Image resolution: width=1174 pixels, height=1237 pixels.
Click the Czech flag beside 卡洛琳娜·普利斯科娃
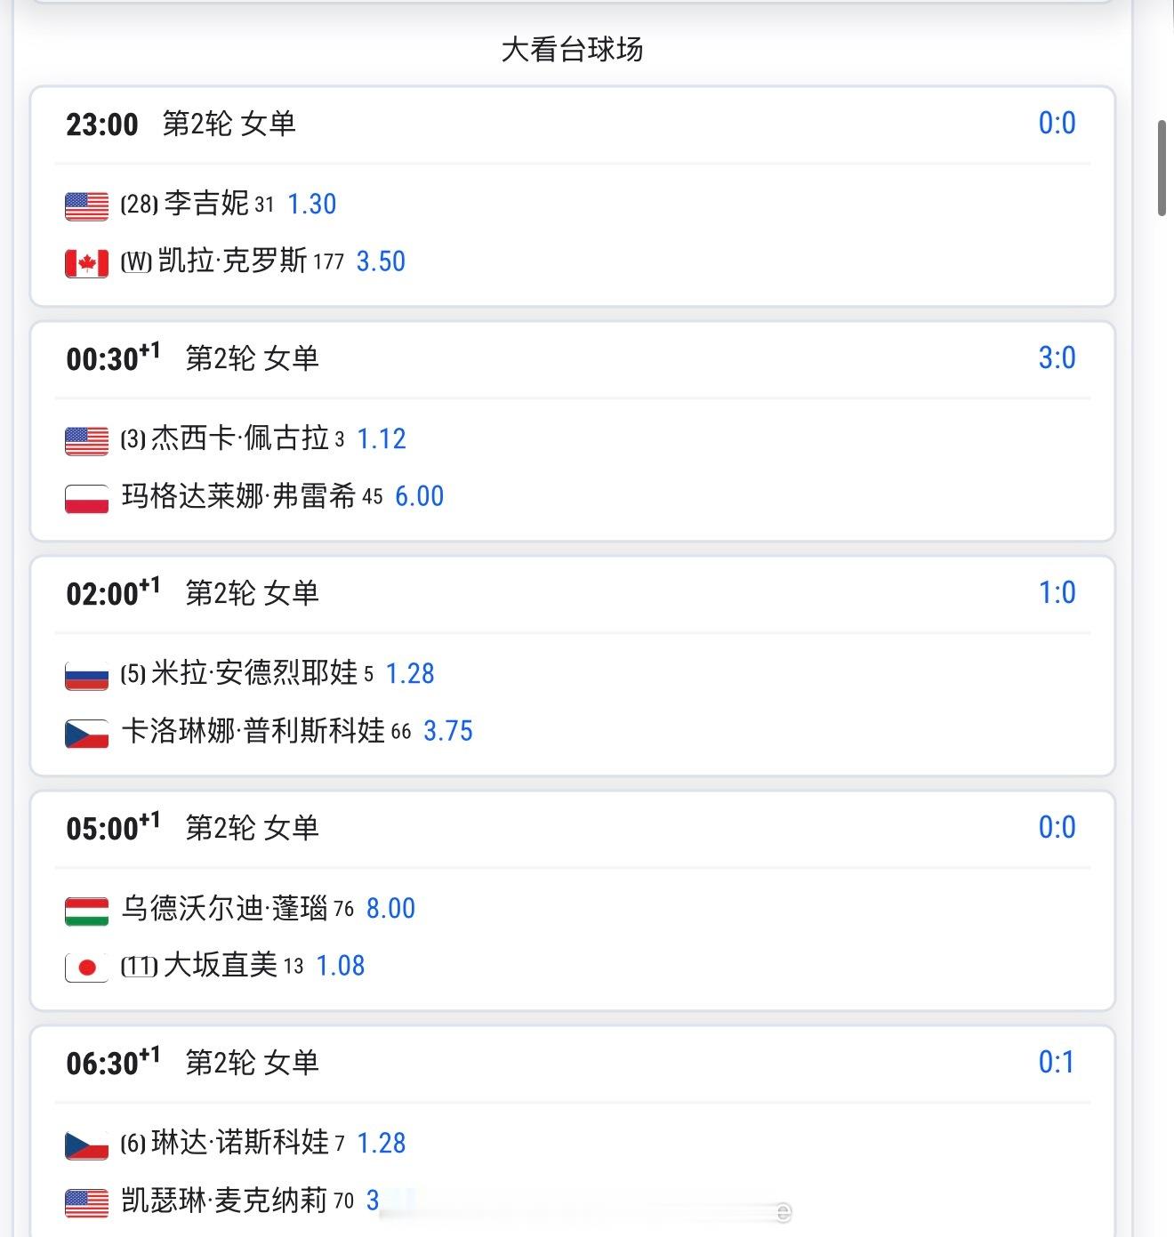tap(87, 733)
